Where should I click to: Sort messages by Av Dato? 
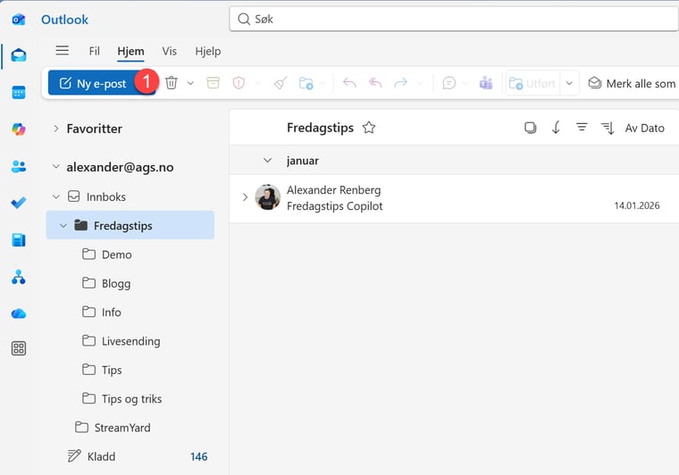644,128
